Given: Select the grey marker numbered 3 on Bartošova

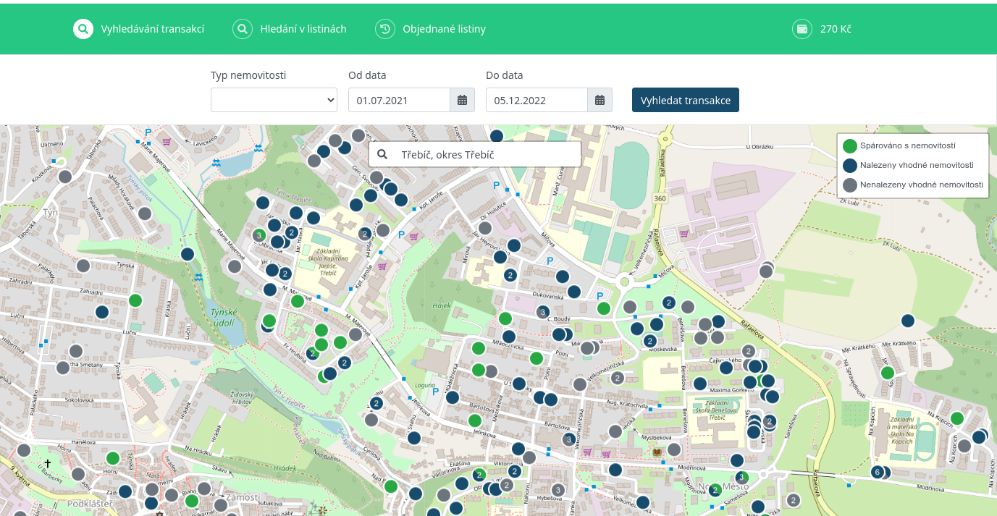Looking at the screenshot, I should (569, 439).
